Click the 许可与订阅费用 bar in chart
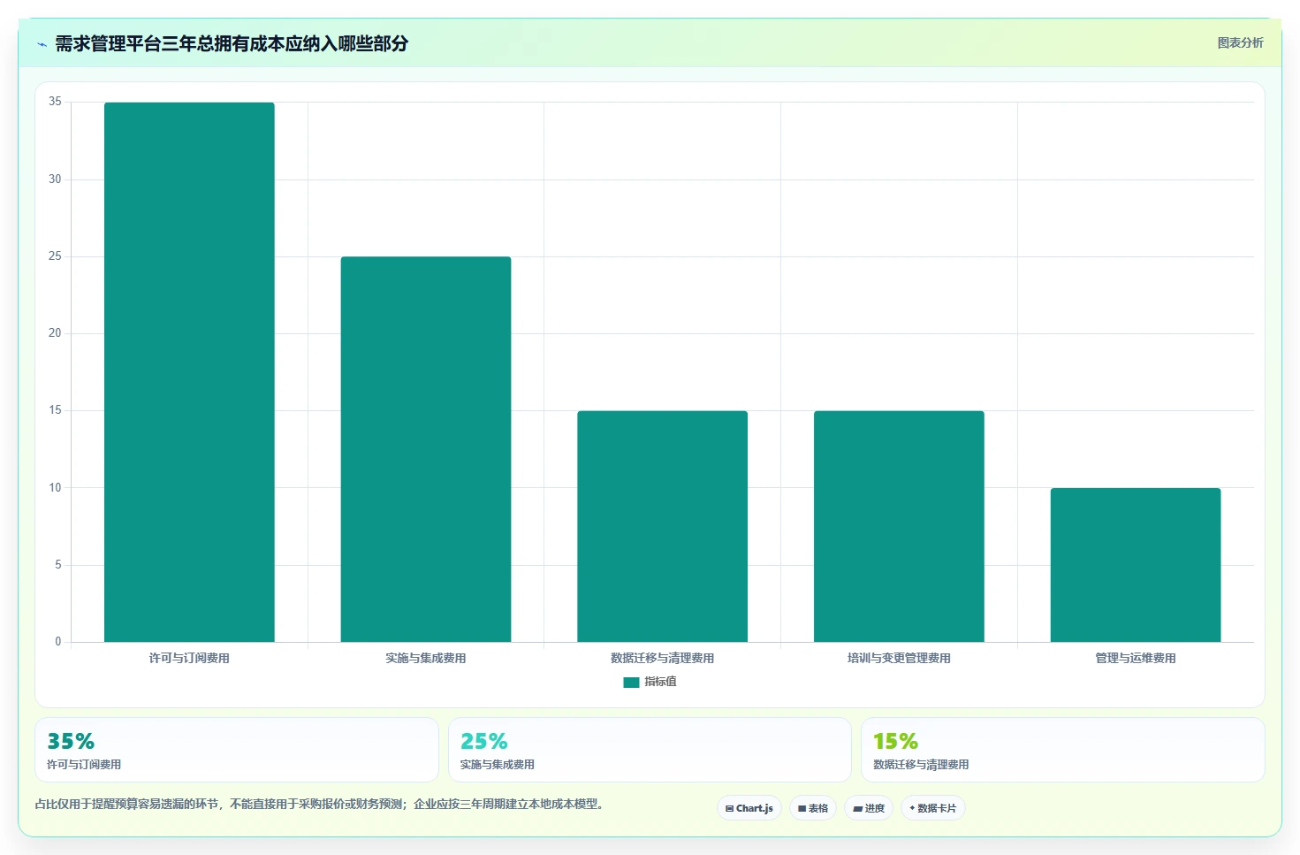 click(x=189, y=372)
